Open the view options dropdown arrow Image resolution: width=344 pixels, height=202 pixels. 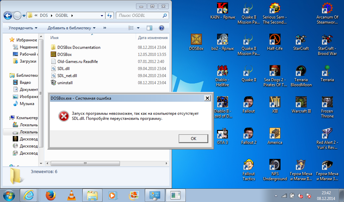pos(138,28)
